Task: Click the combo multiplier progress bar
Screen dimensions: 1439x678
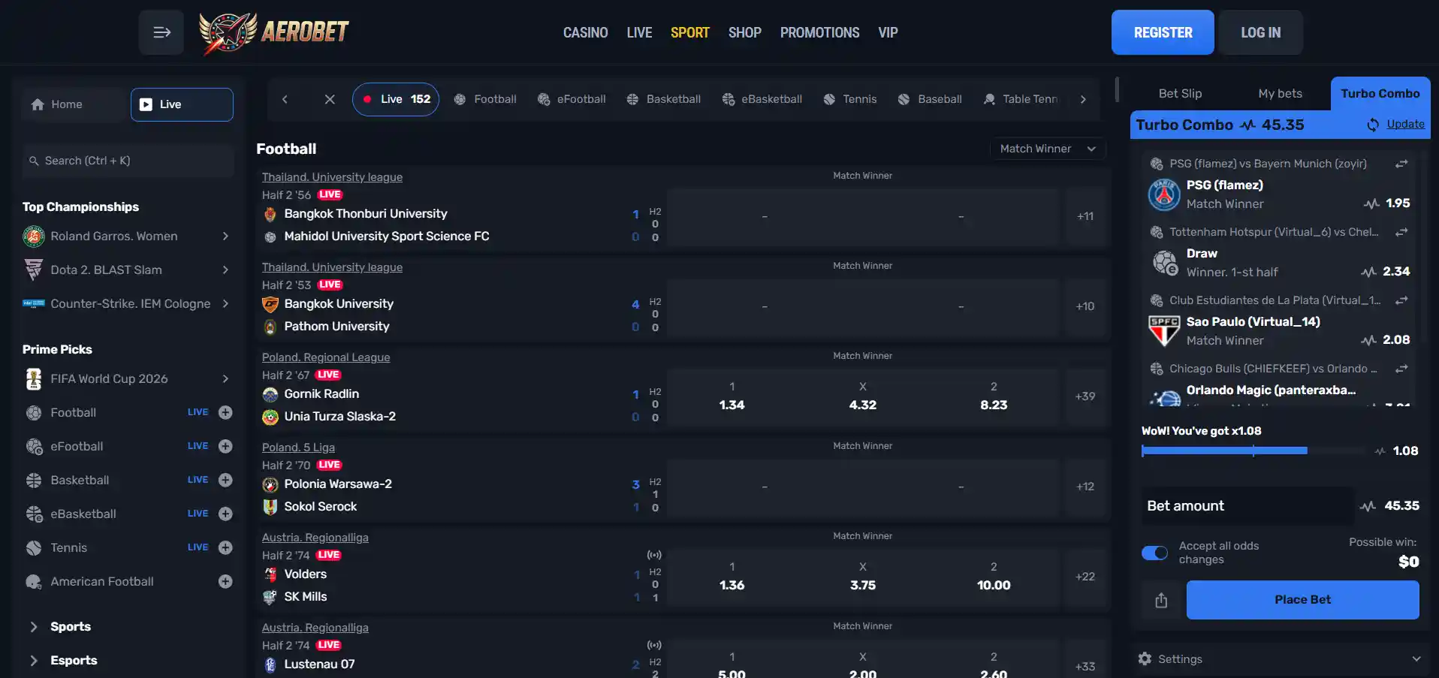Action: click(1253, 450)
